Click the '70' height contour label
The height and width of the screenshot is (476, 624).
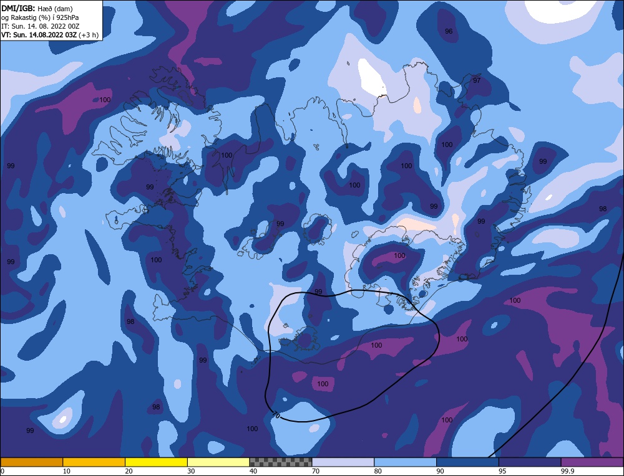tap(276, 415)
